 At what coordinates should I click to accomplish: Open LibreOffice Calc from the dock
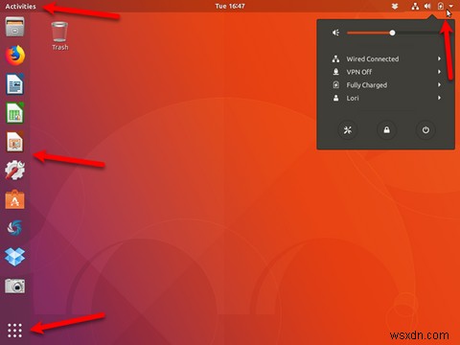click(14, 112)
